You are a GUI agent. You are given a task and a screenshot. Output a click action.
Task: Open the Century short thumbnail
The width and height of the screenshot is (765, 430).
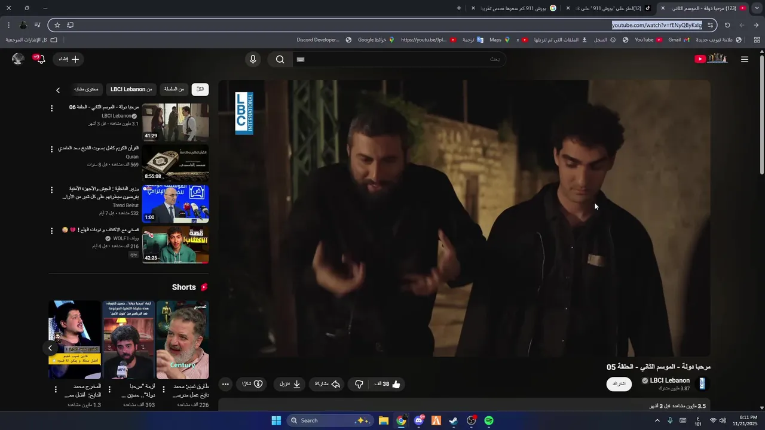[x=182, y=340]
